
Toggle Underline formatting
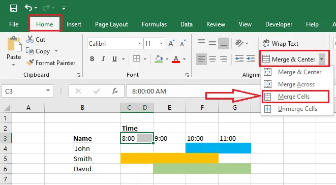click(115, 59)
